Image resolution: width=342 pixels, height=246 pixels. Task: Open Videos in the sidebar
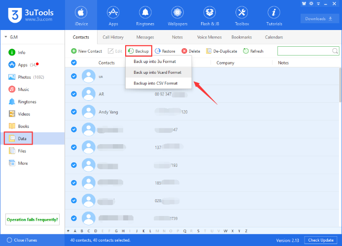(x=19, y=114)
